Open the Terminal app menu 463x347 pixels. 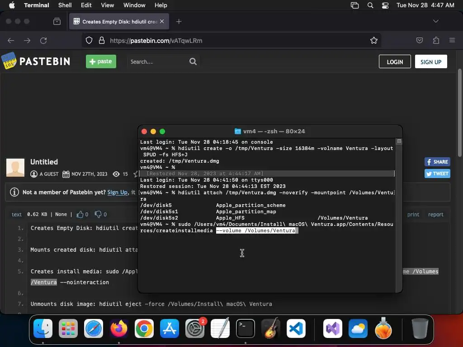pyautogui.click(x=36, y=5)
